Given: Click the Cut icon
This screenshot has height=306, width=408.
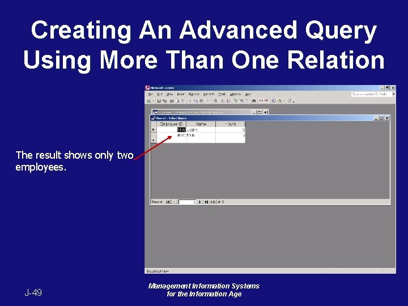Looking at the screenshot, I should click(190, 101).
